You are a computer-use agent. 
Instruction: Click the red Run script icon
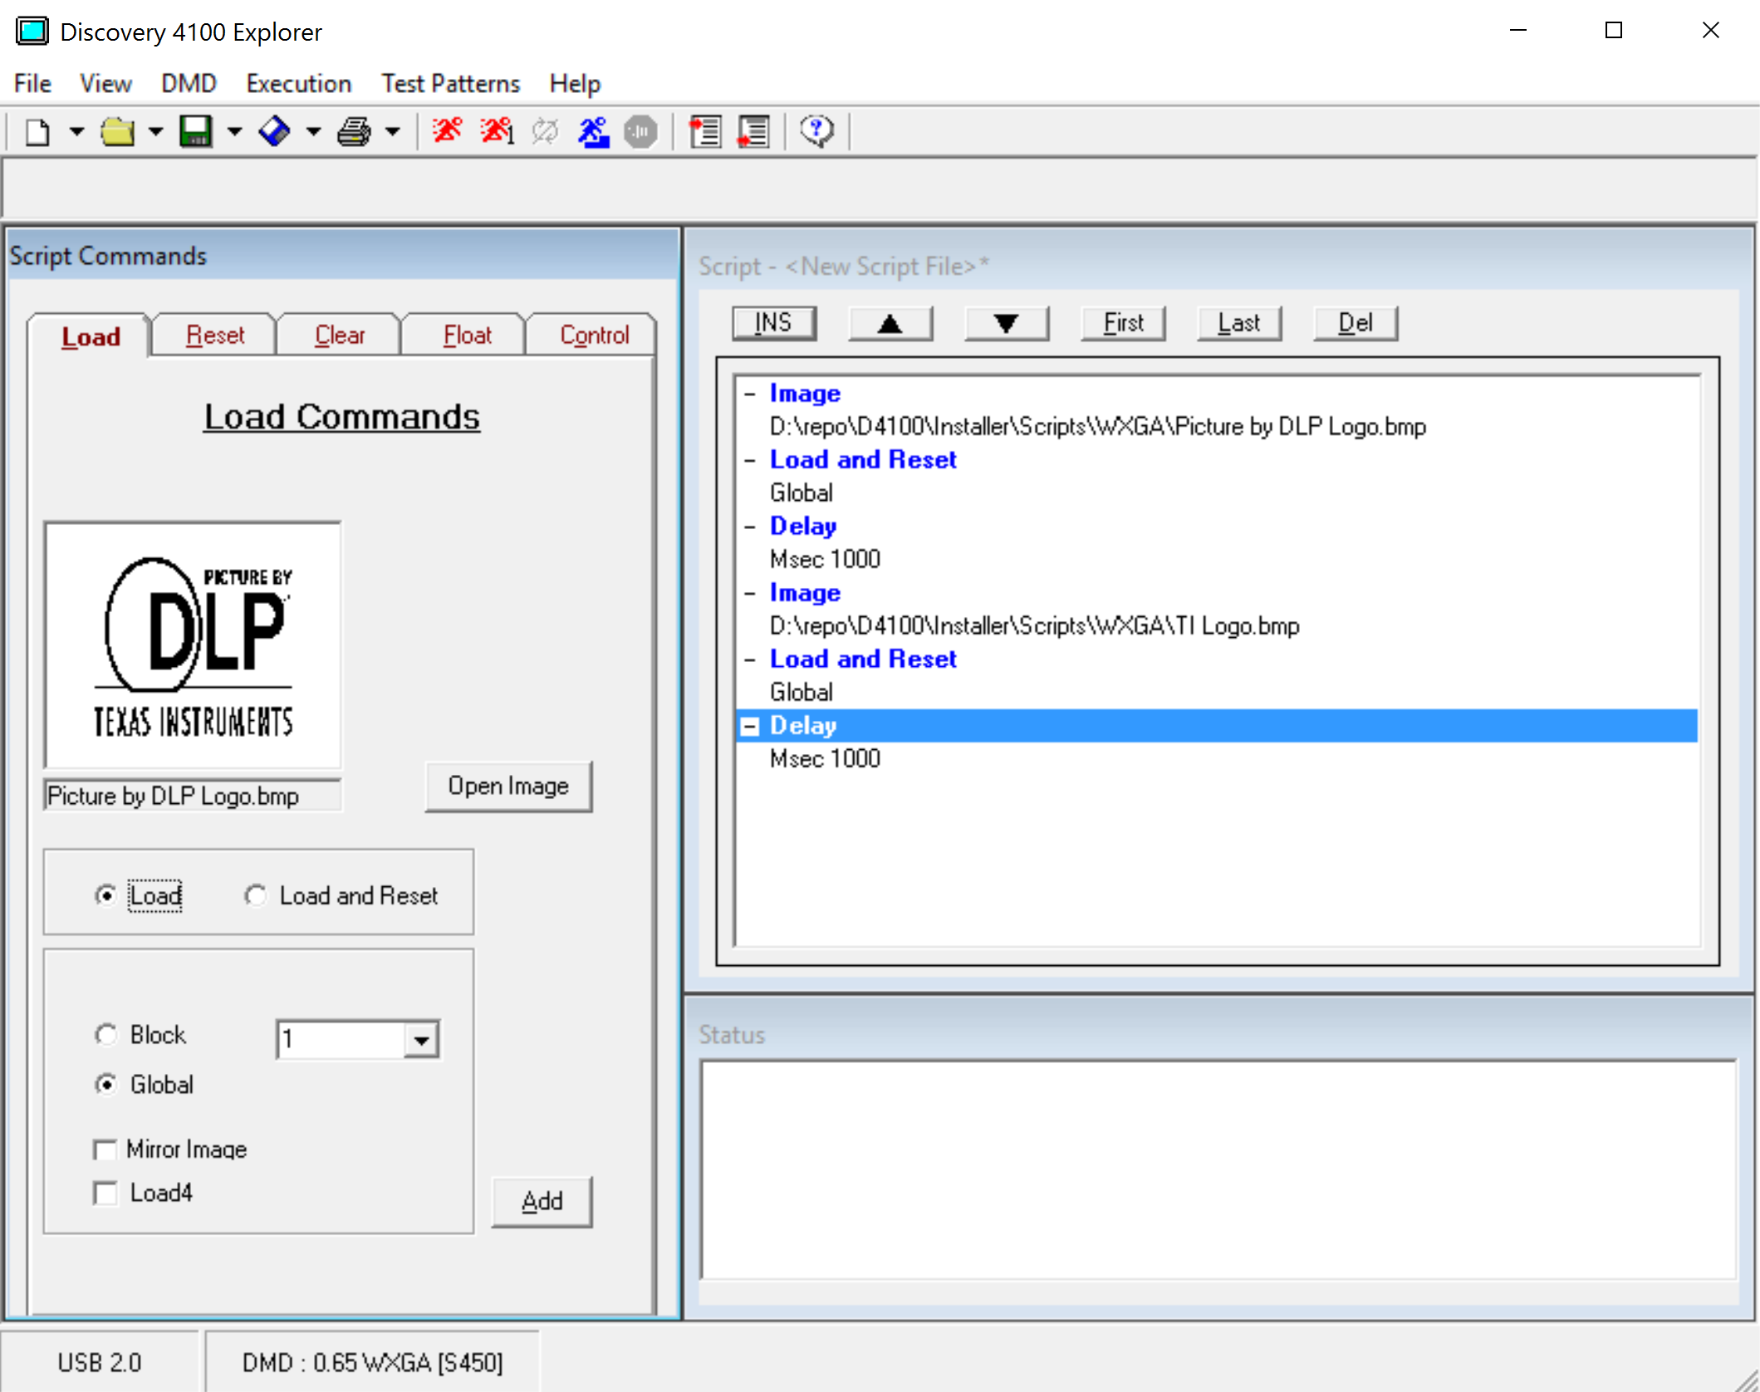tap(447, 130)
